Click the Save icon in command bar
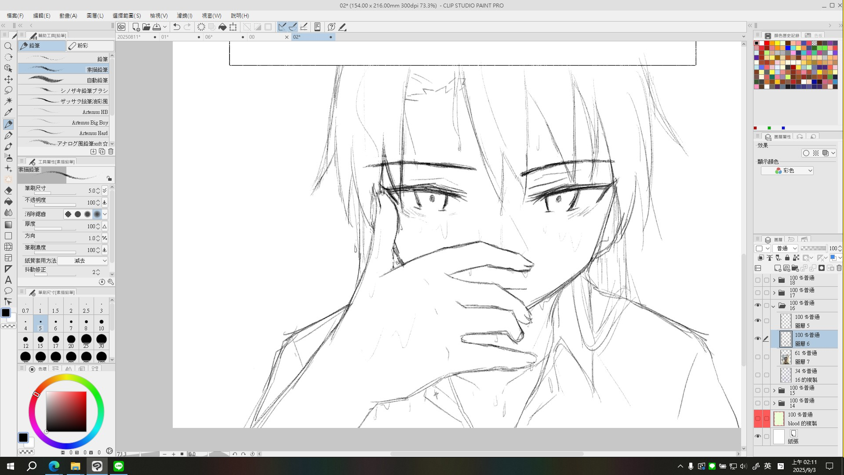Image resolution: width=844 pixels, height=475 pixels. point(157,27)
